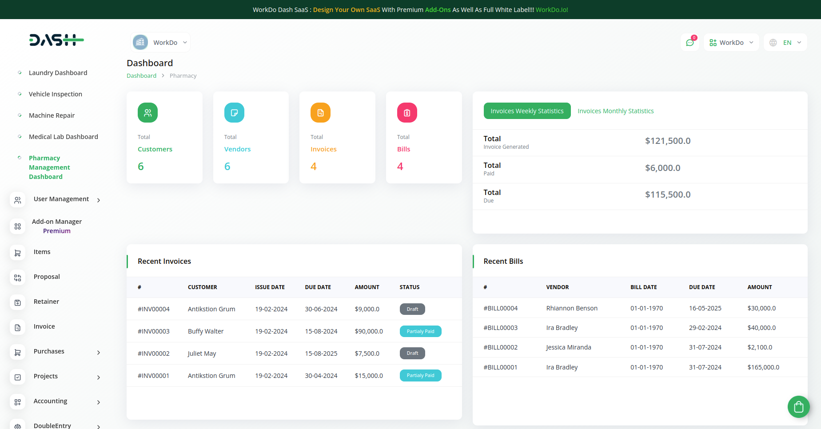Click the Dashboard breadcrumb link

pos(141,76)
